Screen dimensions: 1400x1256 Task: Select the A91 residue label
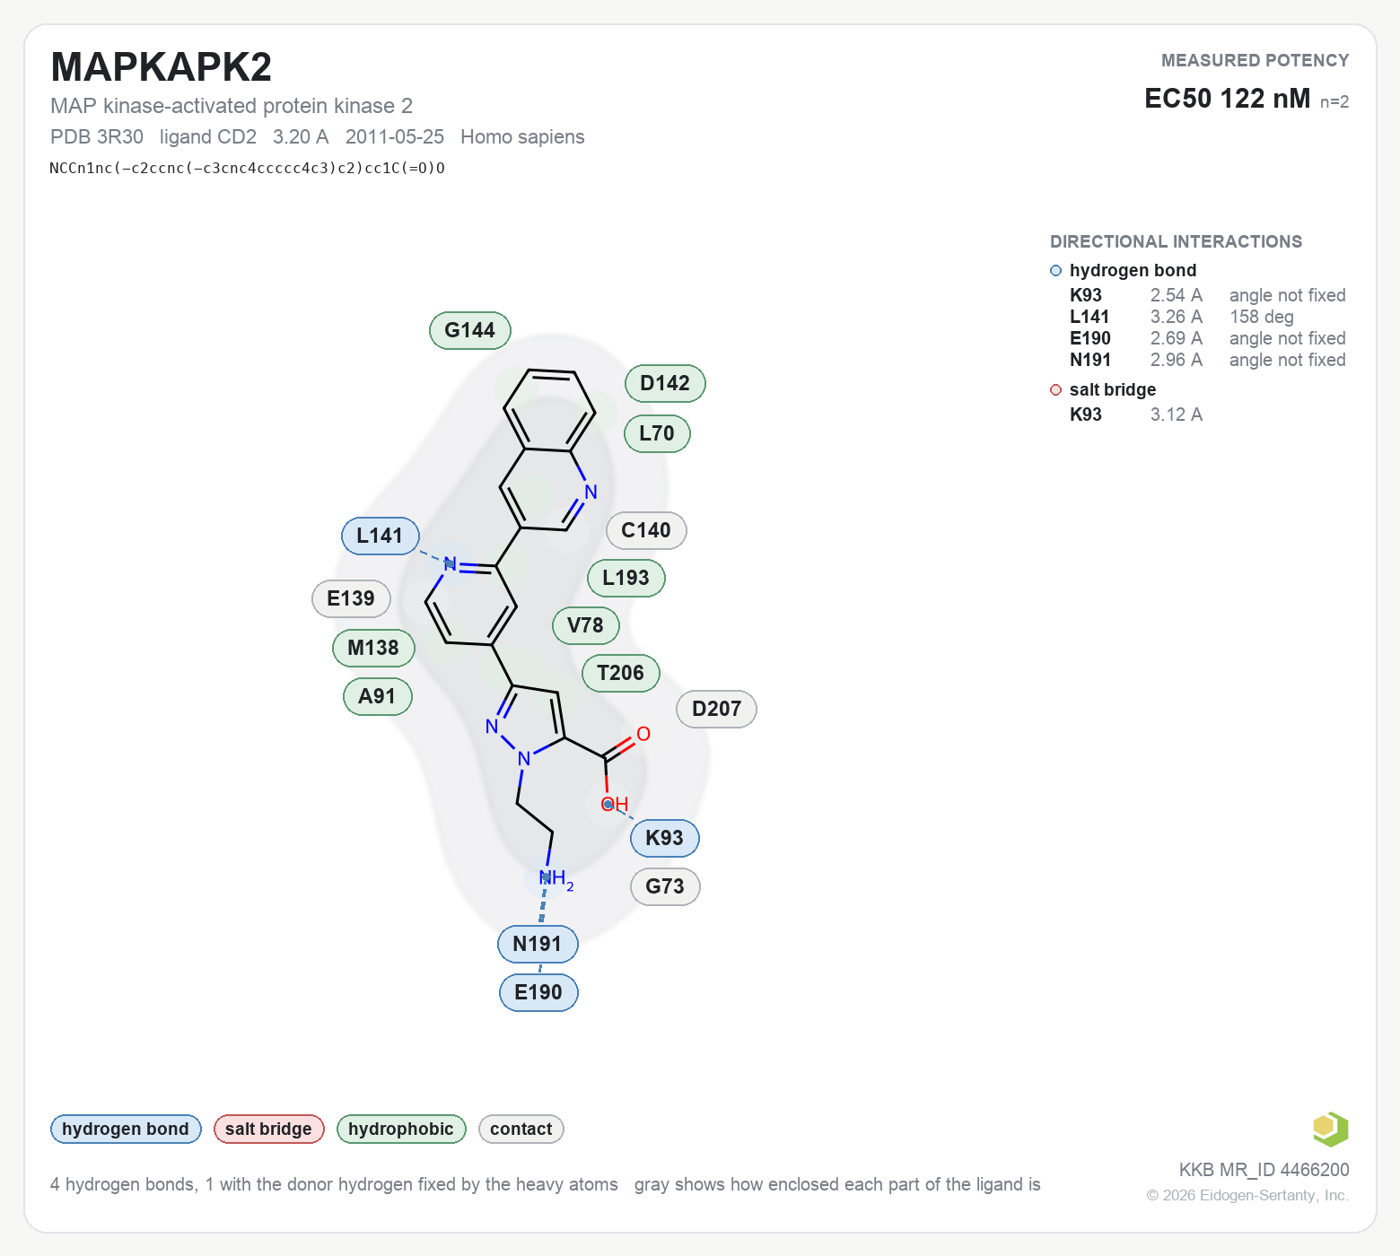[x=377, y=696]
